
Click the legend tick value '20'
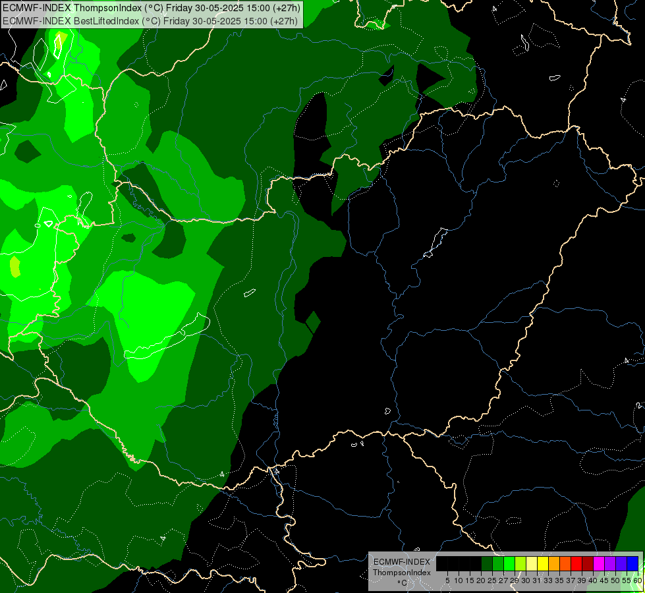coord(481,580)
